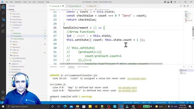Click Spaces: 2 indentation setting
Viewport: 194px width, 109px height.
coord(137,103)
